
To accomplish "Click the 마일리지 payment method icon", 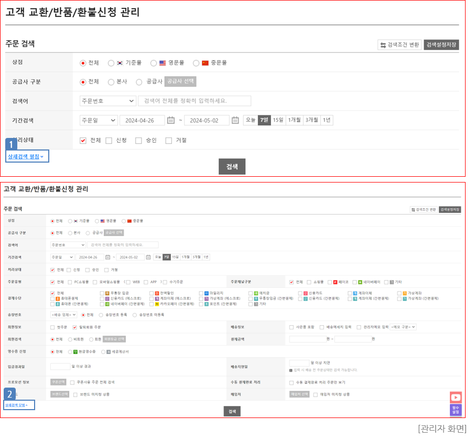I will pyautogui.click(x=207, y=293).
